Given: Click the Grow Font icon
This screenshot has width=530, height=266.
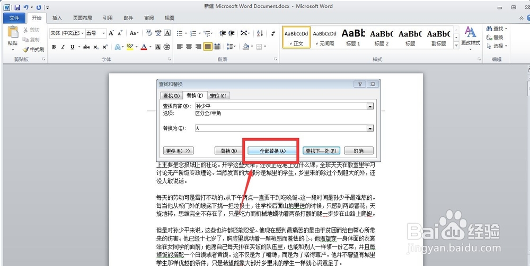Looking at the screenshot, I should [x=111, y=33].
